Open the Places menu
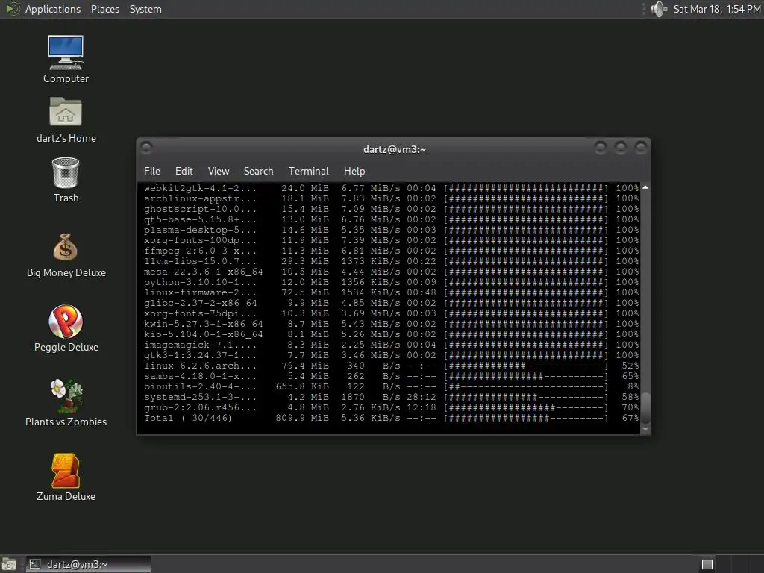The image size is (764, 573). 104,9
